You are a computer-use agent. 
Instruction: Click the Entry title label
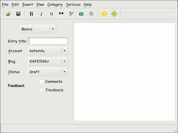tap(17, 41)
